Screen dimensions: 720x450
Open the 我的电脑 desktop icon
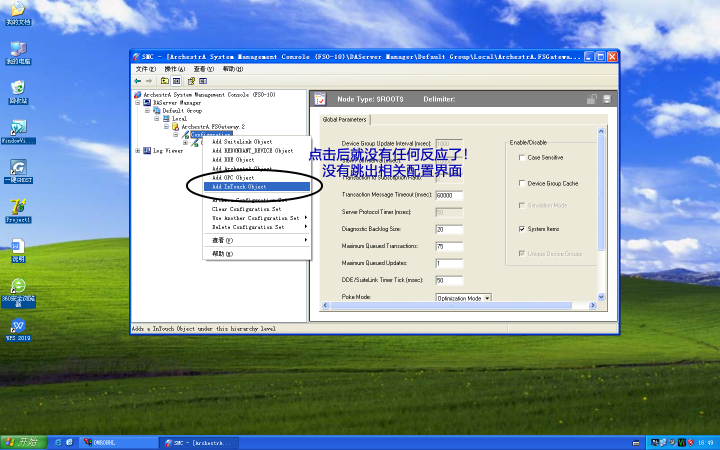[x=18, y=53]
